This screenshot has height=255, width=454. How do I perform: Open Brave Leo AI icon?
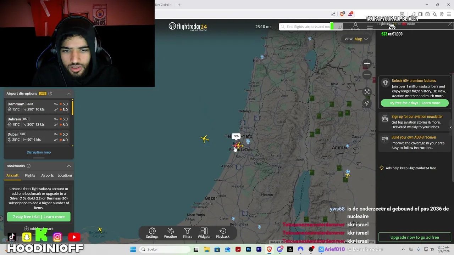click(x=434, y=14)
